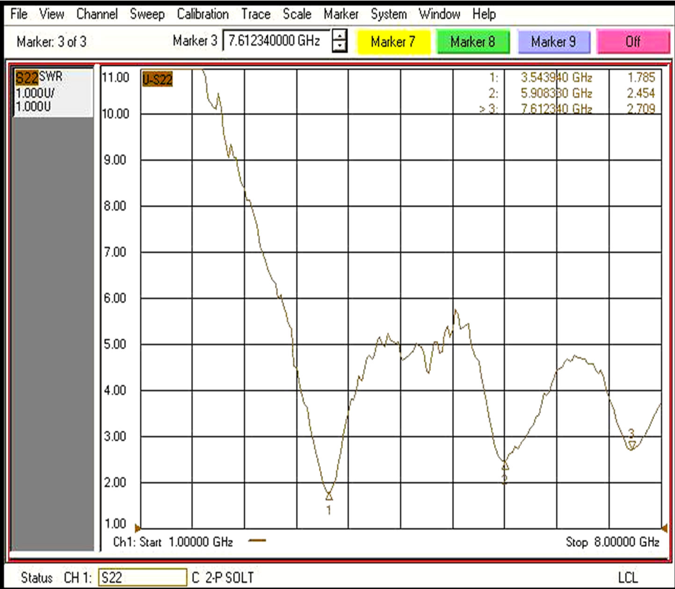Select the blue Marker 9 button
The height and width of the screenshot is (589, 675).
pyautogui.click(x=553, y=42)
